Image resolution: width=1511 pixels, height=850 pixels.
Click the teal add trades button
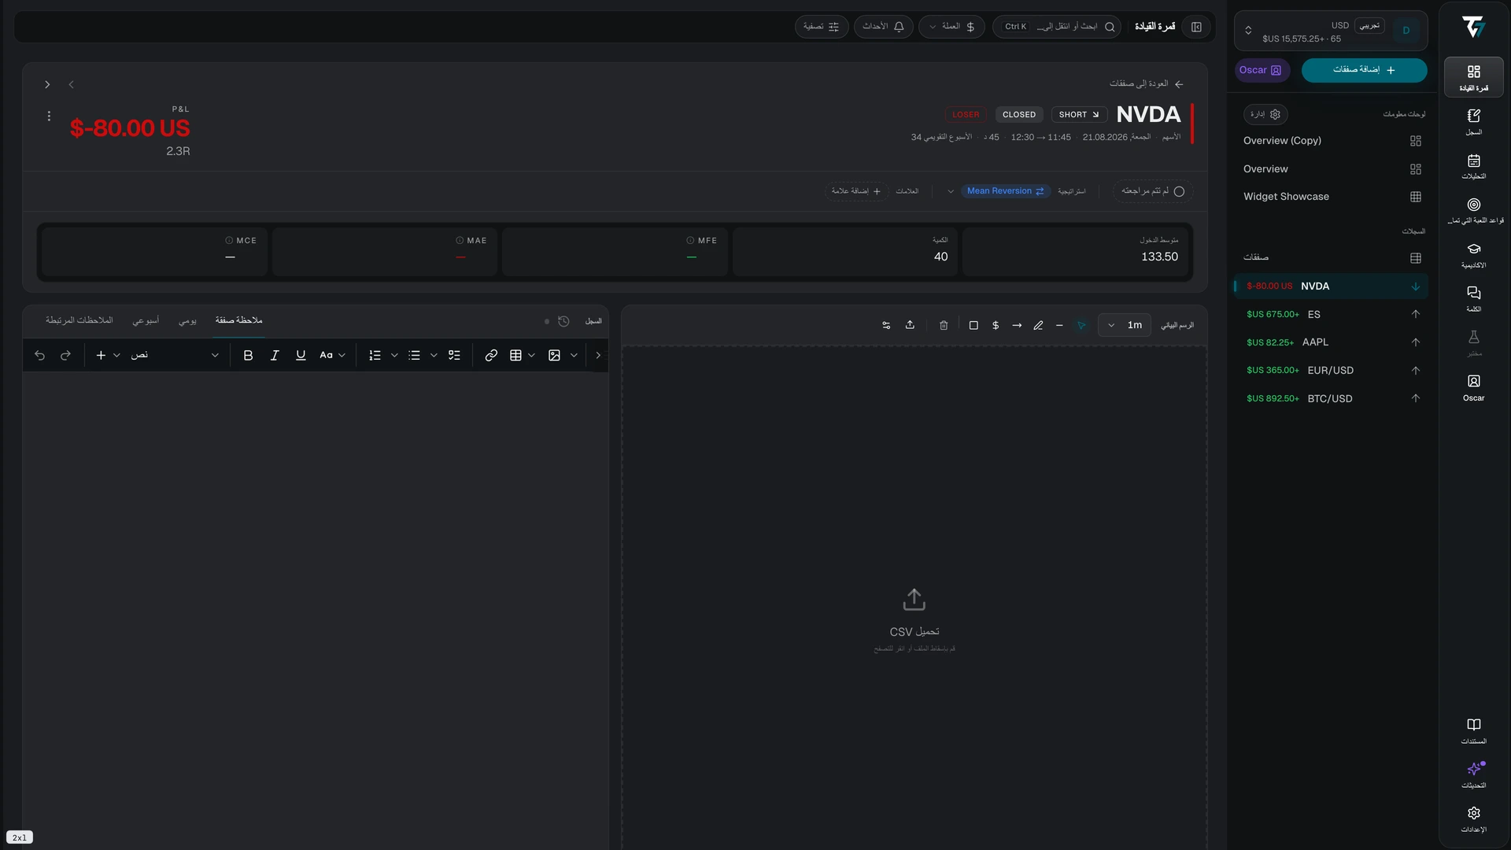[x=1364, y=70]
